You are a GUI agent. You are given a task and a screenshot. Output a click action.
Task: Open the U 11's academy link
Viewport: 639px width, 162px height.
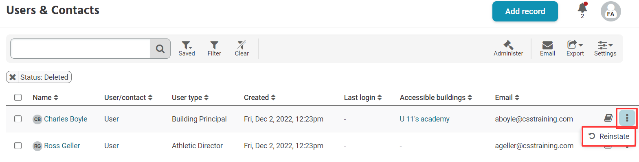pyautogui.click(x=424, y=119)
